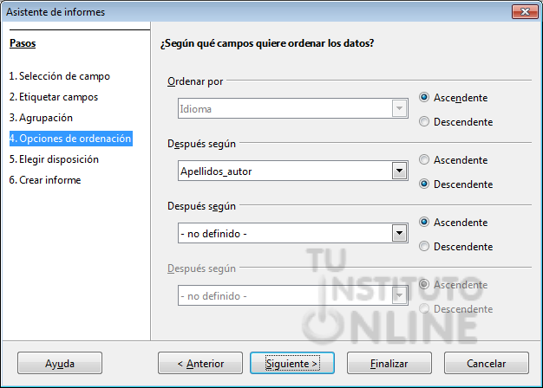Go to step 3 Agrupación
The height and width of the screenshot is (388, 543).
[41, 118]
